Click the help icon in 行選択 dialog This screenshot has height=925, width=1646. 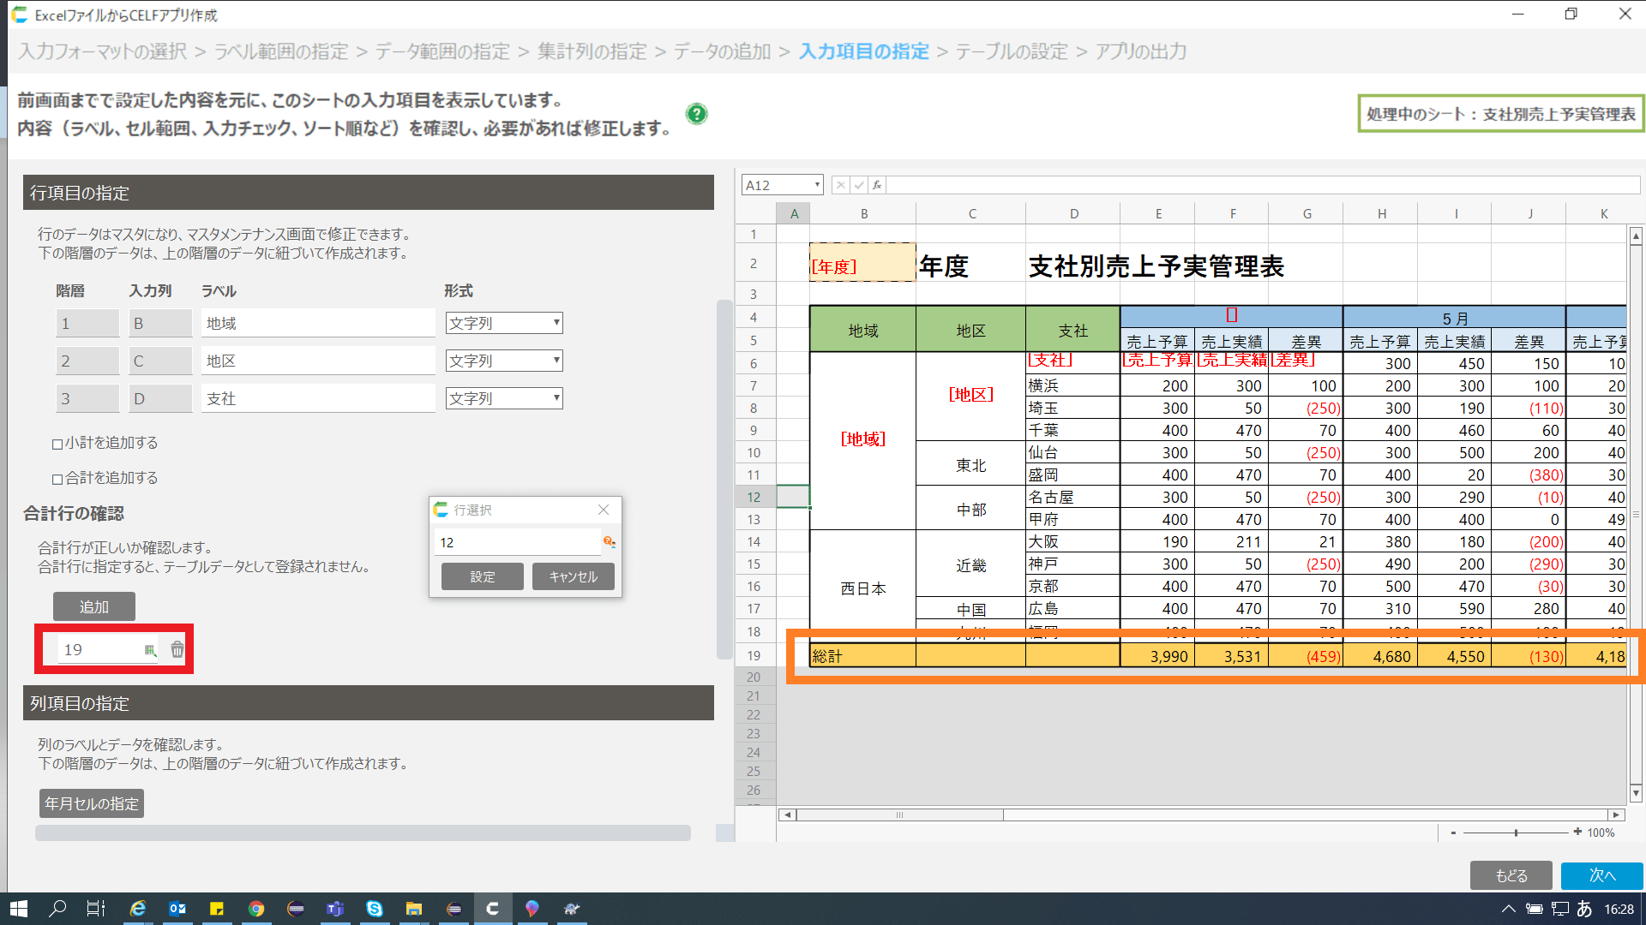pos(609,542)
